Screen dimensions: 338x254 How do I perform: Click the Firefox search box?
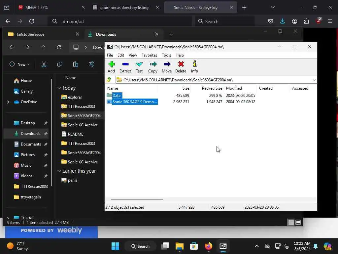[x=225, y=21]
